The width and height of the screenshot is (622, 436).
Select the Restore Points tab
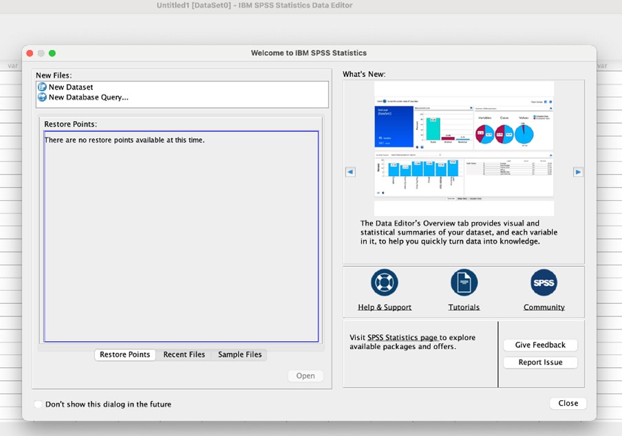tap(125, 355)
